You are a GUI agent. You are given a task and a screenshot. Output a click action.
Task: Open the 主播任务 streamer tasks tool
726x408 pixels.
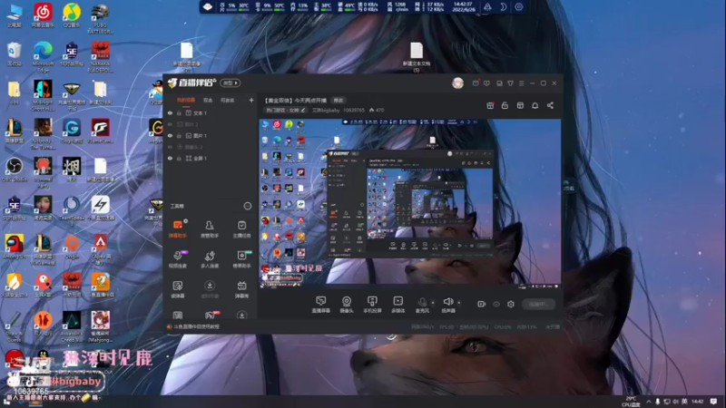tap(241, 228)
